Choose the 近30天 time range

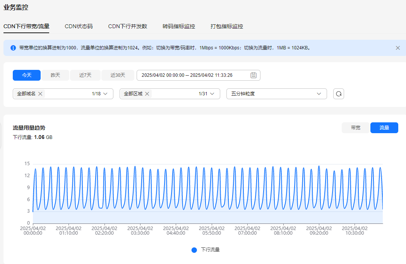(x=118, y=75)
